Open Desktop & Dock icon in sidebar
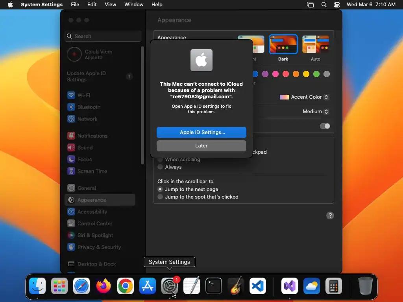The image size is (403, 302). click(x=71, y=264)
